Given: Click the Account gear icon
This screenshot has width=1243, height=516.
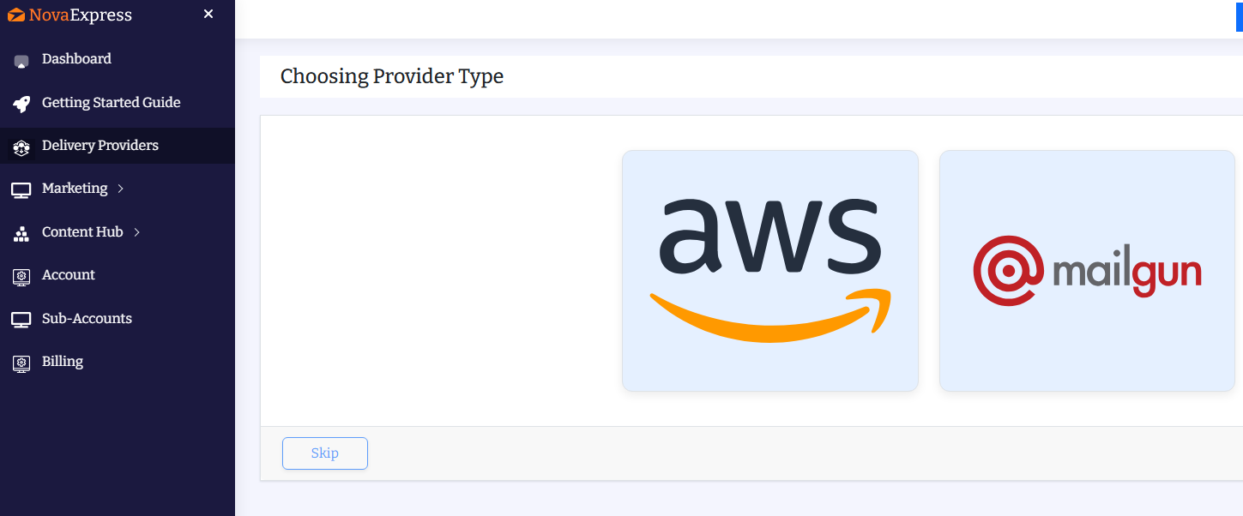Looking at the screenshot, I should click(21, 276).
